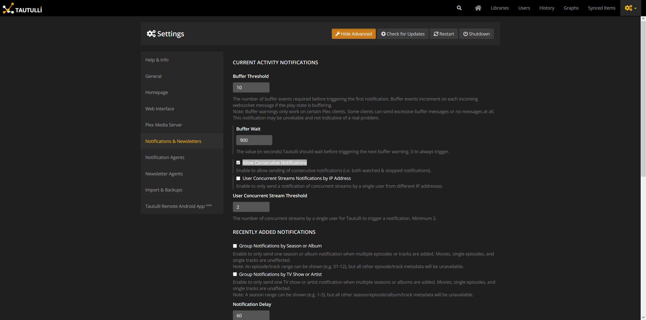
Task: Check Group Notifications by Season or Album
Action: point(235,246)
